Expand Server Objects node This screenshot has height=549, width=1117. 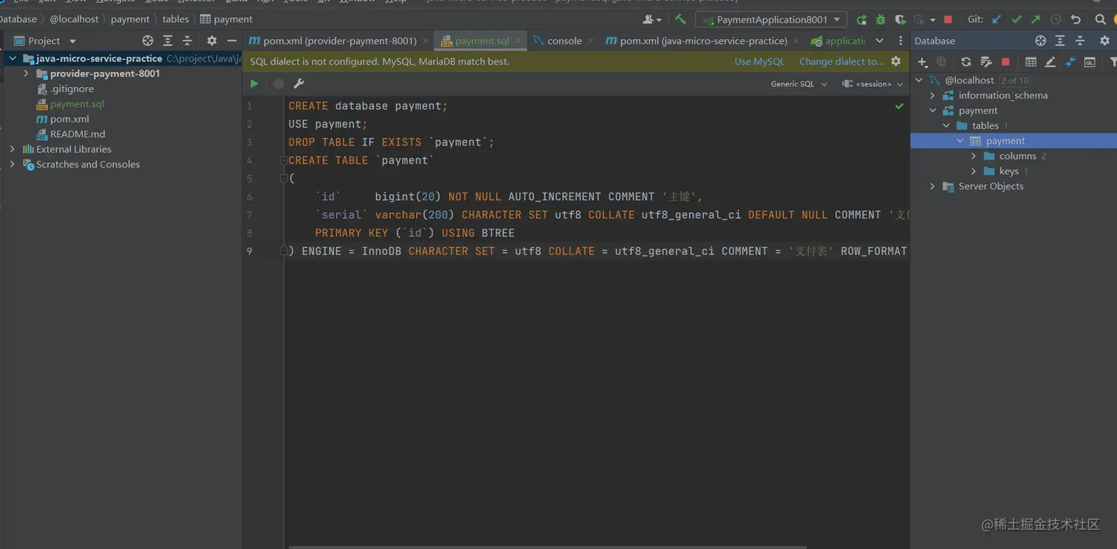[x=932, y=186]
